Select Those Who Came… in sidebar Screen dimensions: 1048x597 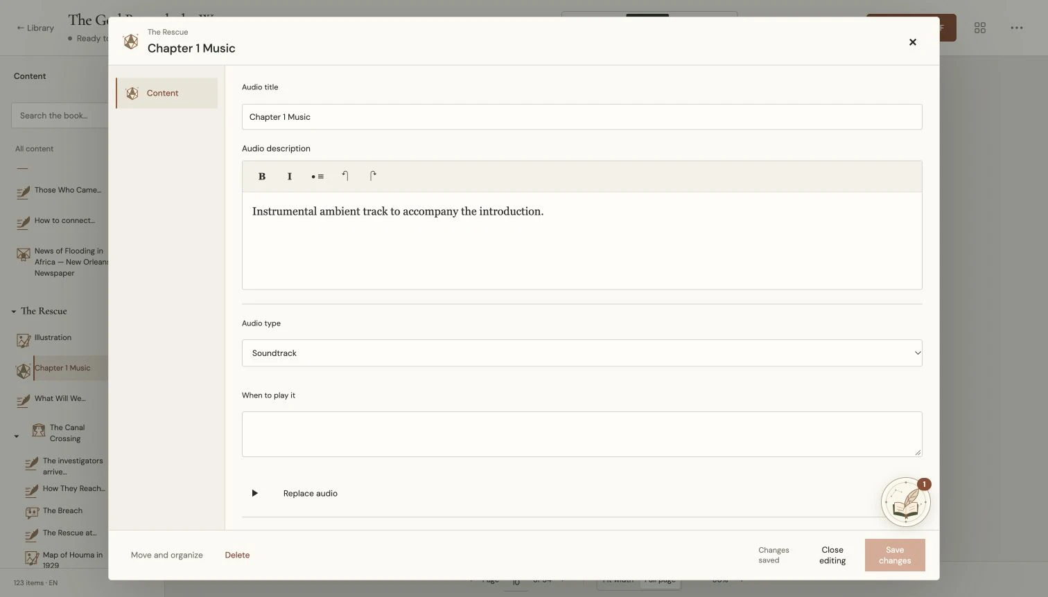click(x=68, y=190)
